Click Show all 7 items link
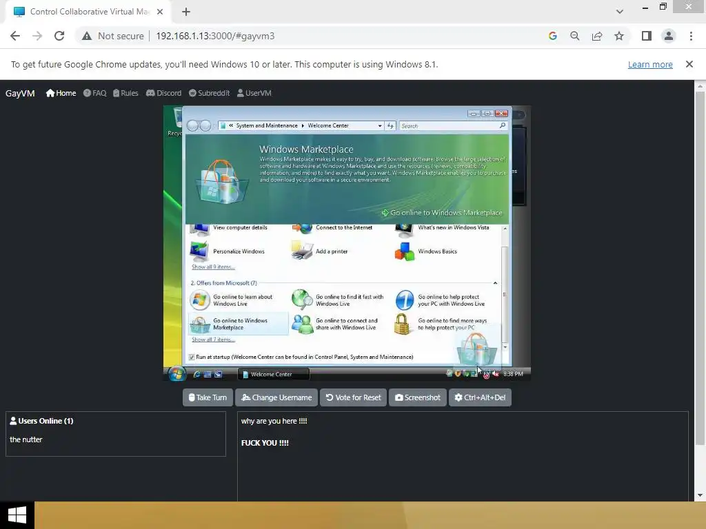Image resolution: width=706 pixels, height=529 pixels. [x=213, y=340]
